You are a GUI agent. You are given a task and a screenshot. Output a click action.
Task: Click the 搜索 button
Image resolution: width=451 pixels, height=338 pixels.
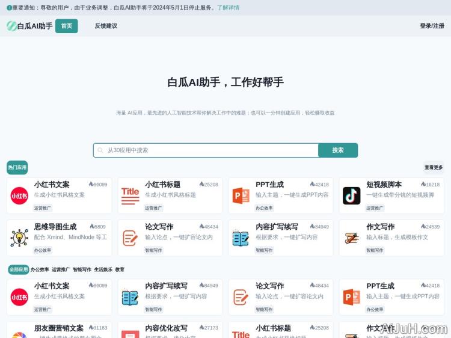pyautogui.click(x=338, y=150)
